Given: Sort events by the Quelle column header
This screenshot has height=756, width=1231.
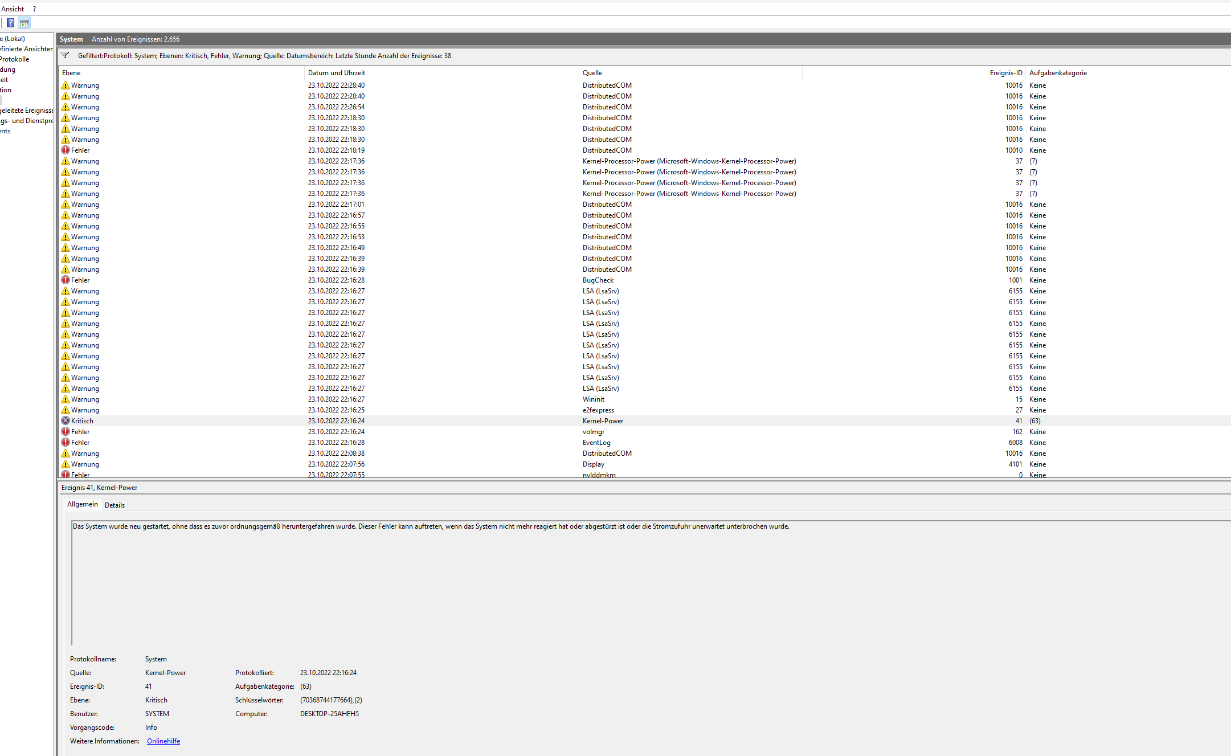Looking at the screenshot, I should 592,72.
